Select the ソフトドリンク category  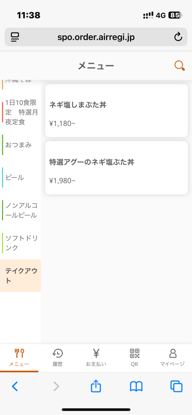(x=20, y=243)
